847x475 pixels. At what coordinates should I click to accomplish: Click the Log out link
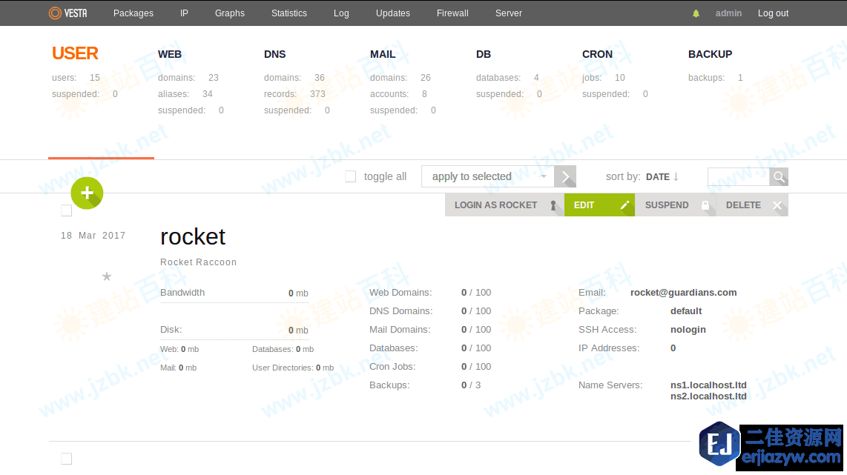click(773, 13)
